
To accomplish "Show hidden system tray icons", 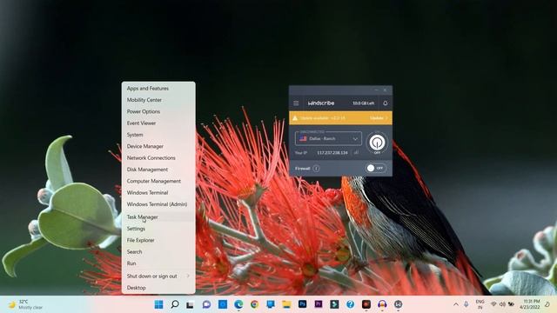I will point(456,304).
